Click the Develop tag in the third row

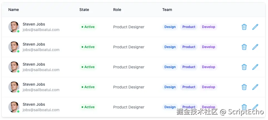(x=209, y=67)
